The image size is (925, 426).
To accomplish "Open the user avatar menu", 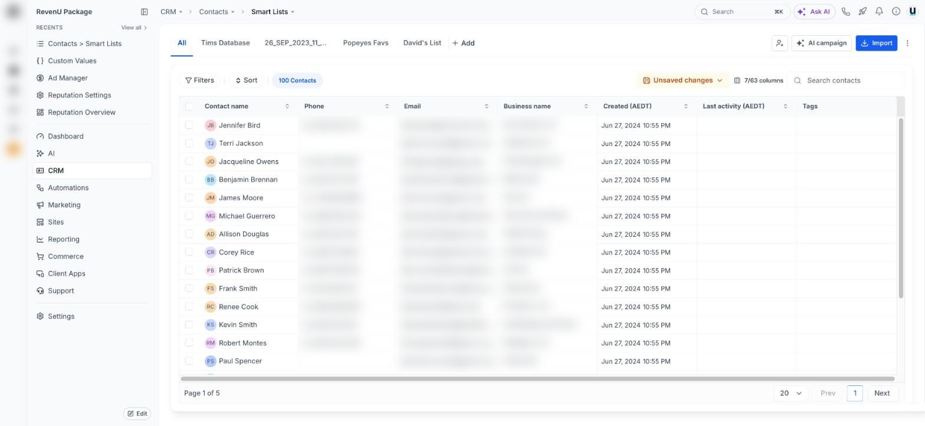I will click(x=913, y=12).
